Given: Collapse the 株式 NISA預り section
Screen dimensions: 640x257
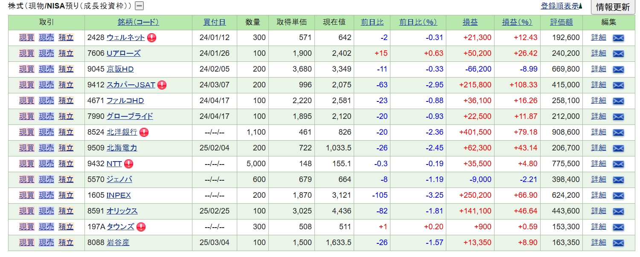Looking at the screenshot, I should click(139, 6).
